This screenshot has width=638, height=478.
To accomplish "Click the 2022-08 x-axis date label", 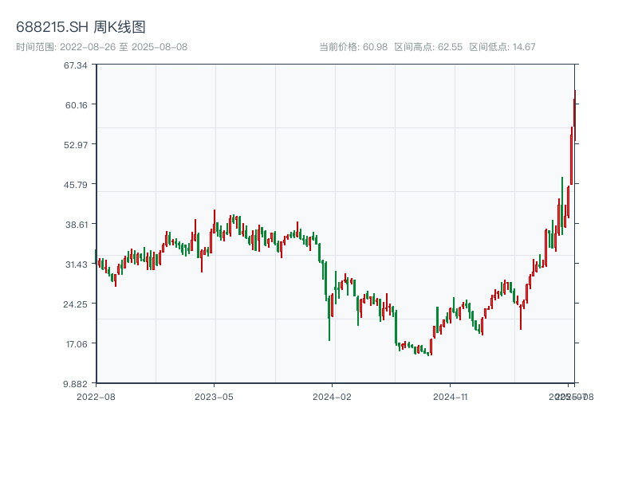I will 96,396.
